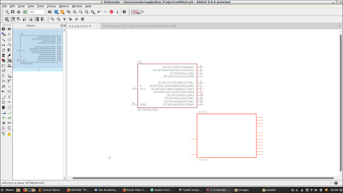Open the Options menu
Screen dimensions: 343x193
(x=64, y=6)
